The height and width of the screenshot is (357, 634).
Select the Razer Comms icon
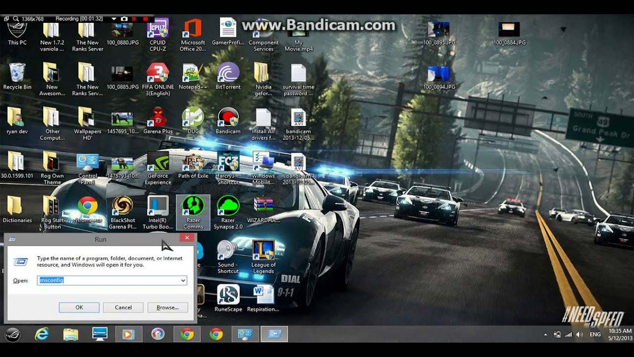[x=193, y=213]
